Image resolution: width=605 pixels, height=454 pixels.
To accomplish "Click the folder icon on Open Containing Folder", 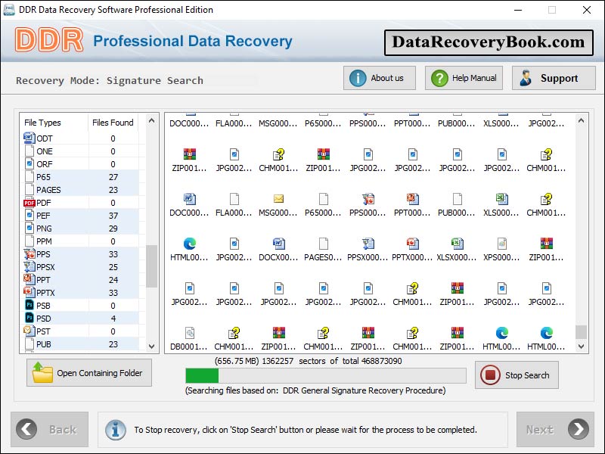I will point(44,372).
